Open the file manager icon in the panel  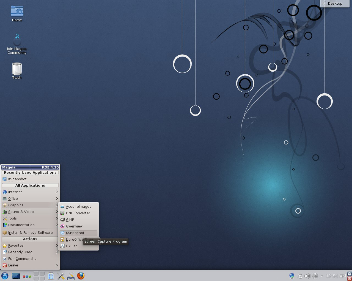[x=51, y=276]
